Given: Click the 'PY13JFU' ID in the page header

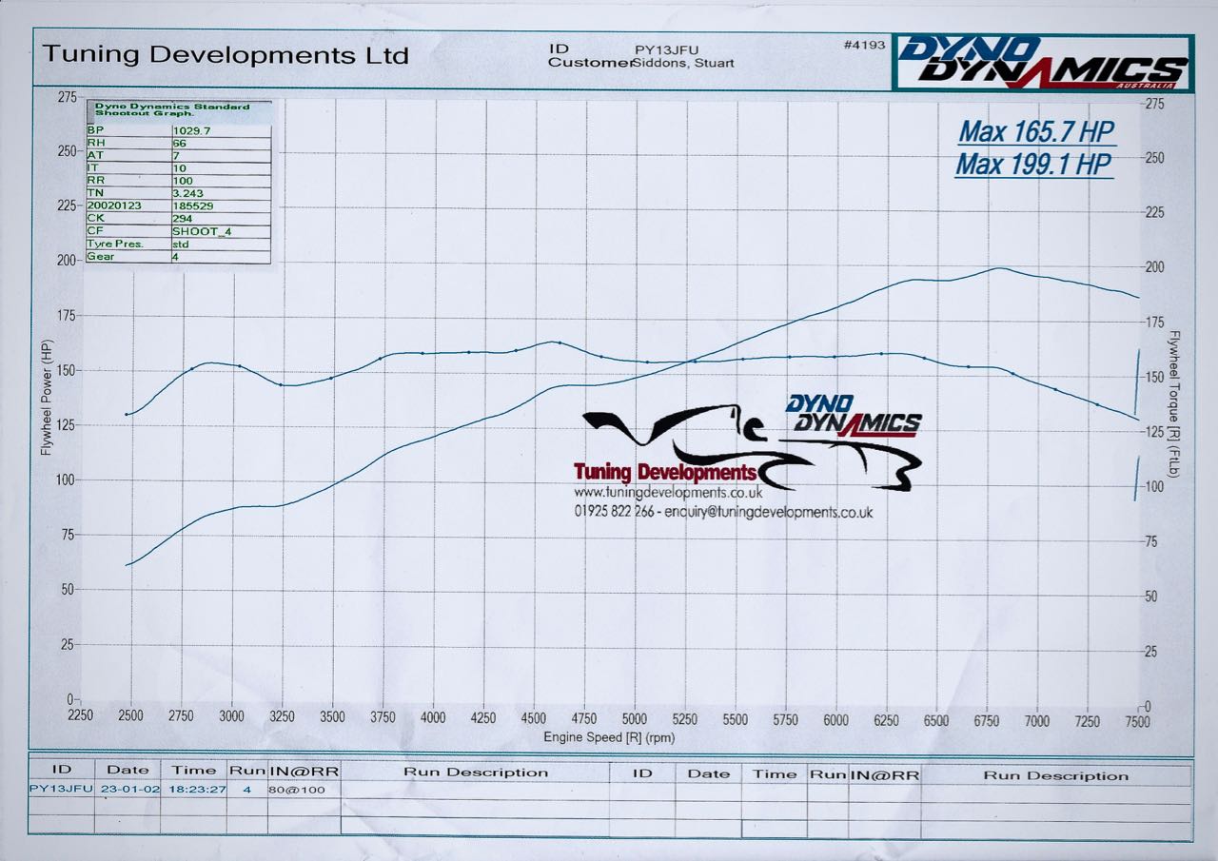Looking at the screenshot, I should (x=665, y=49).
